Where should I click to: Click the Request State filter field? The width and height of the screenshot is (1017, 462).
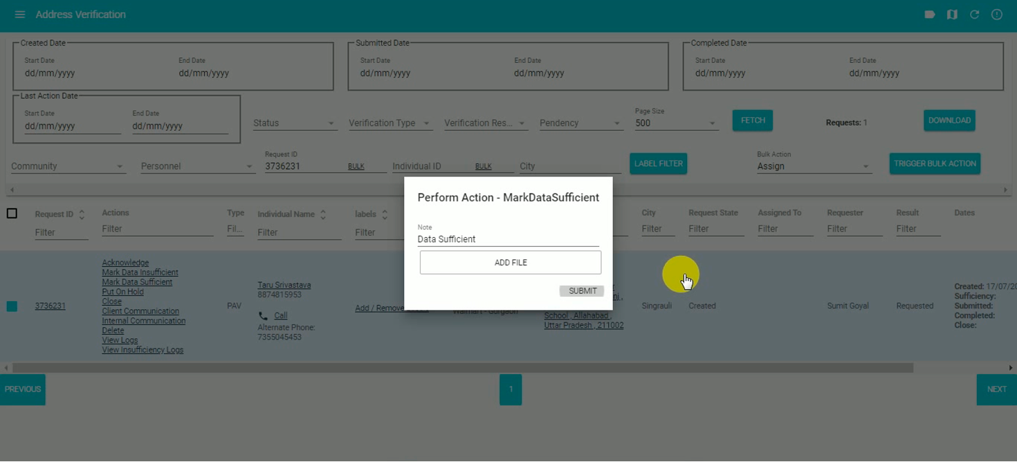[x=716, y=229]
